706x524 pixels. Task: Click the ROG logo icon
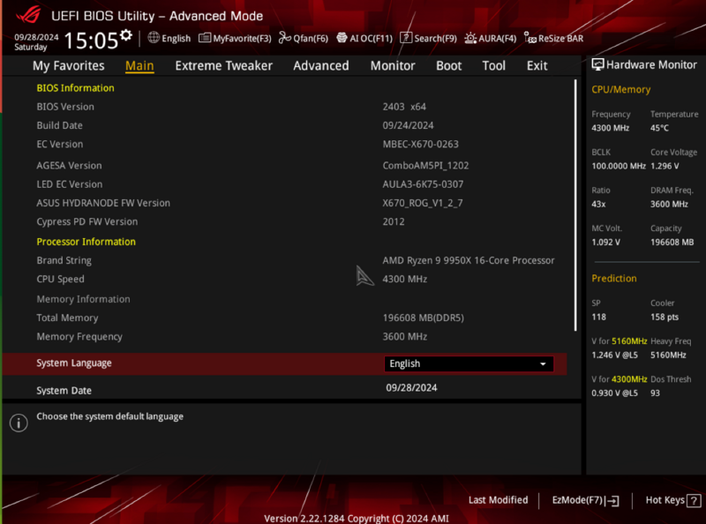[x=28, y=15]
